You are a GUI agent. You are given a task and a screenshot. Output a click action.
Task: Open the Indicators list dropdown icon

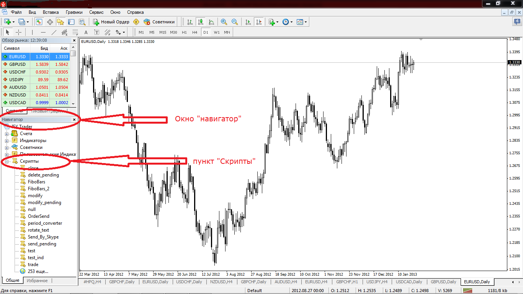[x=273, y=22]
